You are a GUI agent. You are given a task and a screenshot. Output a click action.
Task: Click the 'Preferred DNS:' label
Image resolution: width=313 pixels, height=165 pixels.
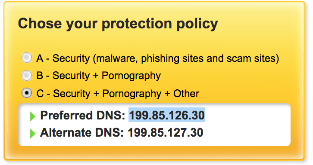tap(83, 115)
